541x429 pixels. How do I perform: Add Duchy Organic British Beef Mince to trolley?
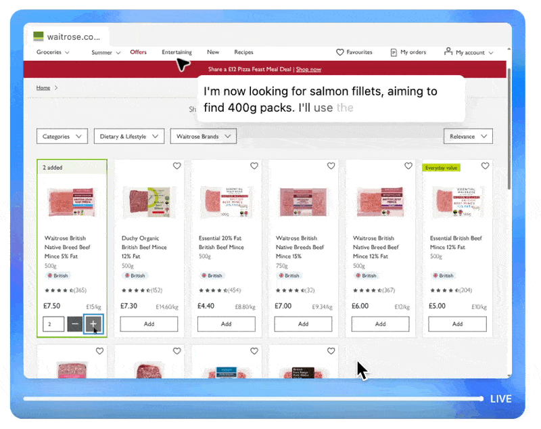[149, 324]
